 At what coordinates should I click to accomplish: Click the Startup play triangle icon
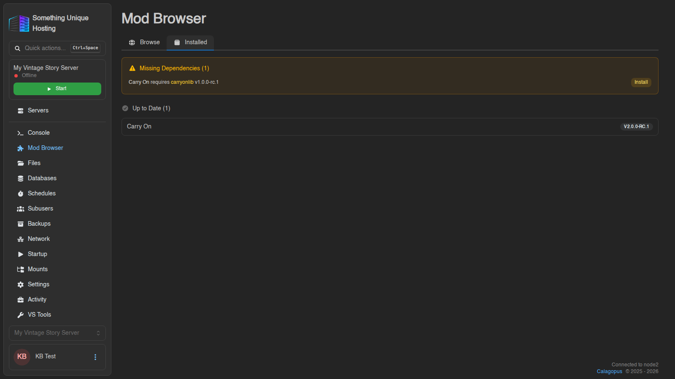[x=20, y=254]
